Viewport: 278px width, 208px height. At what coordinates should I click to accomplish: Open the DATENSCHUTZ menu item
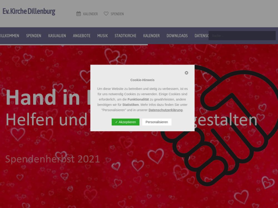tap(201, 36)
